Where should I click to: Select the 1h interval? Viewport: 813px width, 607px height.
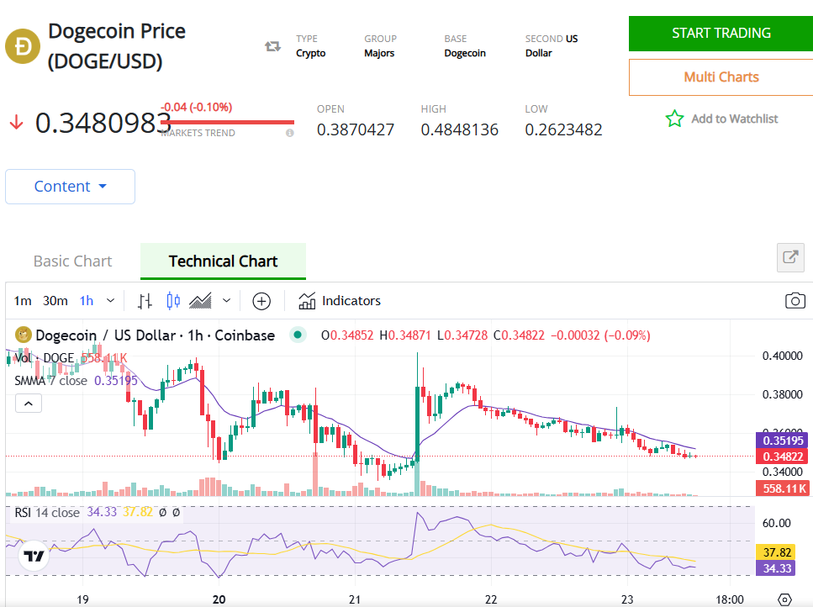click(x=87, y=301)
